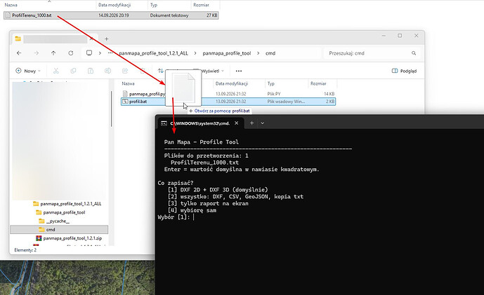484x295 pixels.
Task: Click the chevron after panmapa_profile_tool breadcrumb
Action: (259, 53)
